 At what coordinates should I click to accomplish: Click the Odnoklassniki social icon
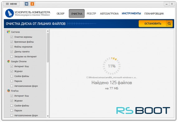click(x=32, y=4)
